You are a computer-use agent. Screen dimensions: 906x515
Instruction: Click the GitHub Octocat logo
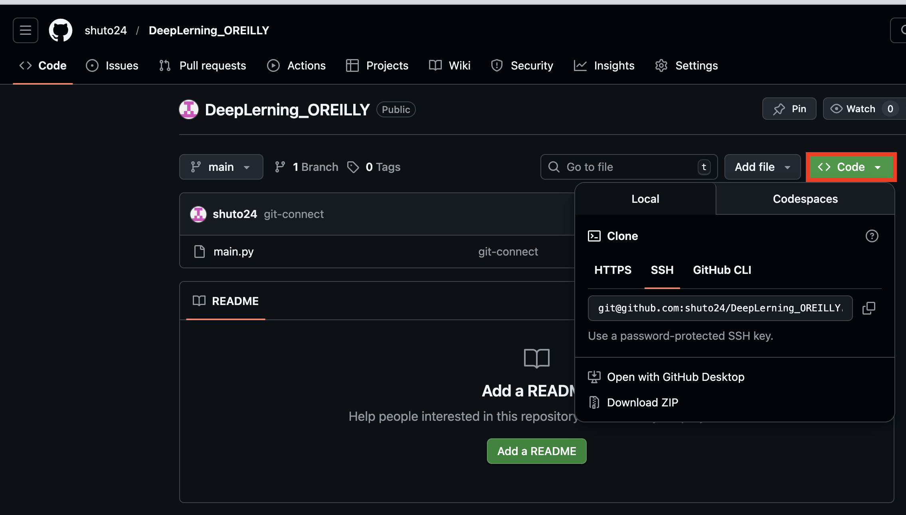[61, 30]
